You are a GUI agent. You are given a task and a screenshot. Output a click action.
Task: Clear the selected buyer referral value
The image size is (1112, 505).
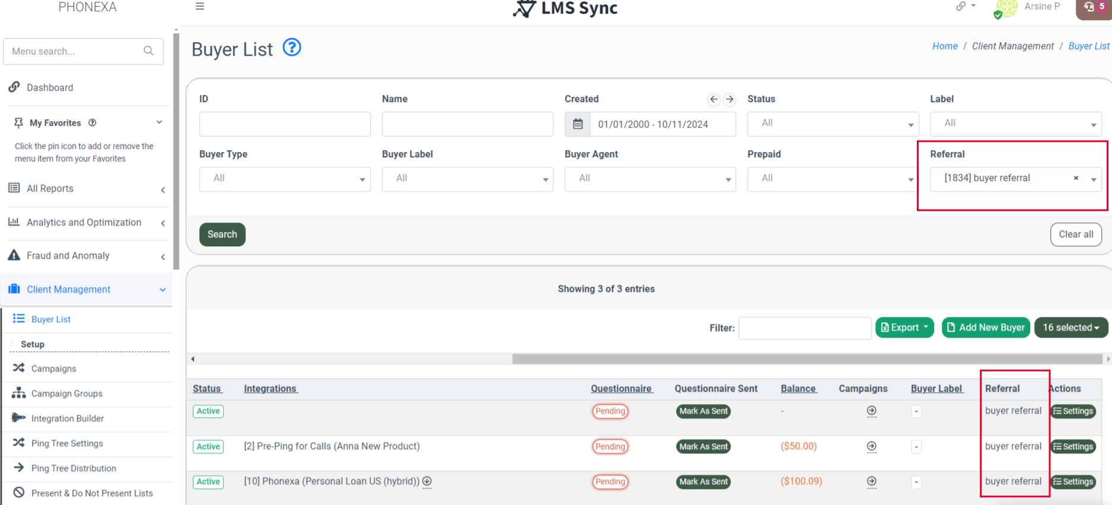click(1076, 178)
